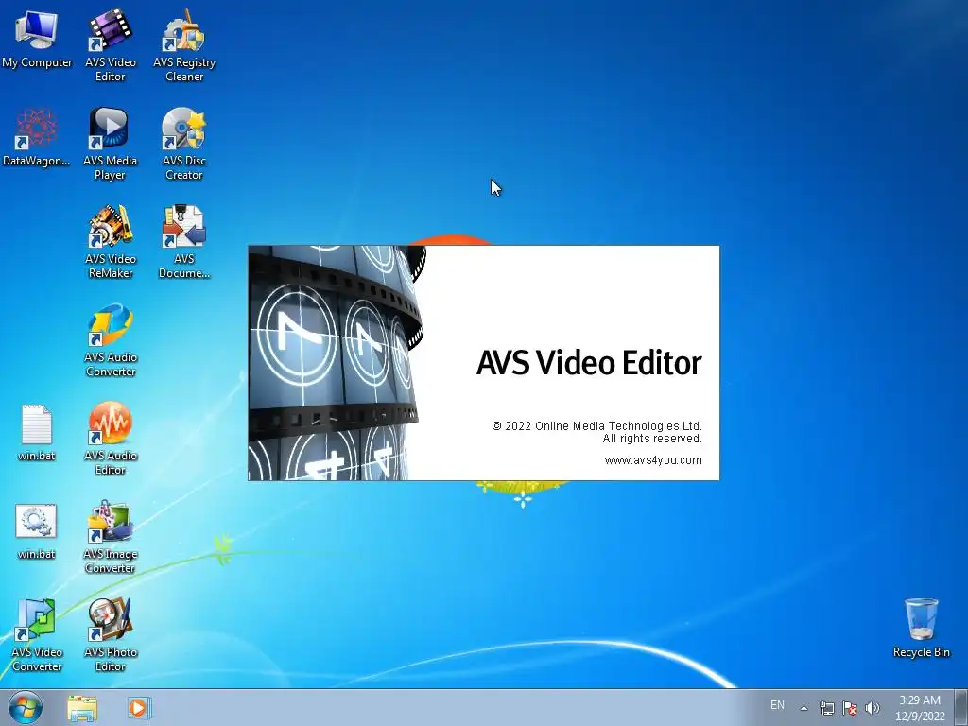
Task: Click the volume speaker tray icon
Action: 873,708
